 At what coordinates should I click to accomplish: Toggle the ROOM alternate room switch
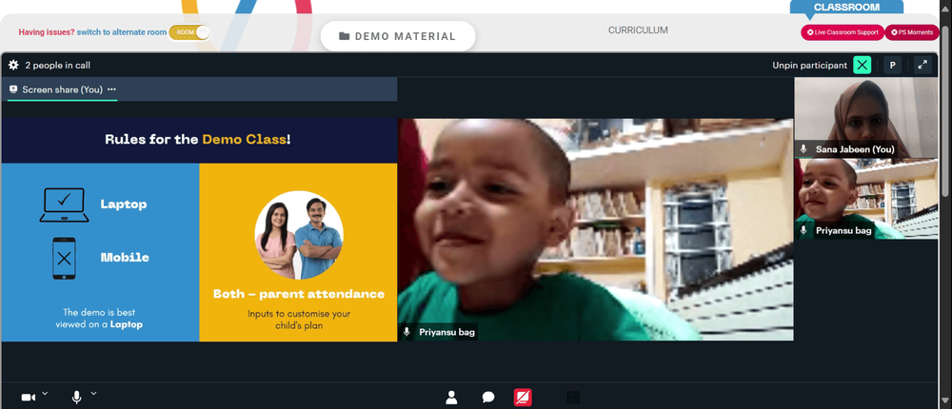coord(188,32)
